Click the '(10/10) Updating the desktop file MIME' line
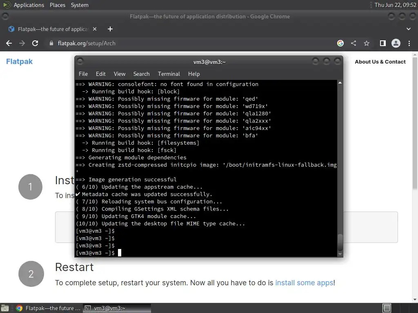 coord(160,224)
